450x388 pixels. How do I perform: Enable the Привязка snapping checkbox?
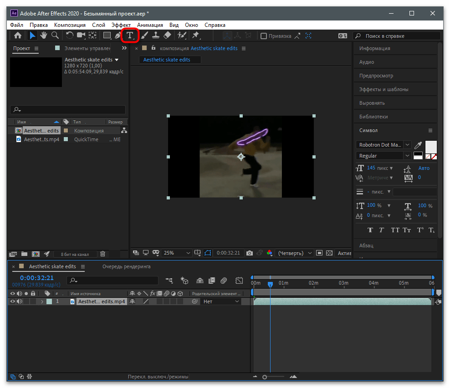263,36
